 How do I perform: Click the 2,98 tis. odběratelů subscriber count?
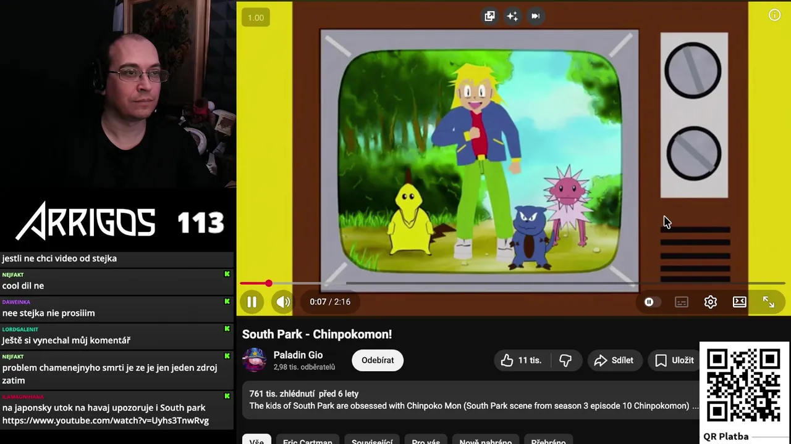304,367
